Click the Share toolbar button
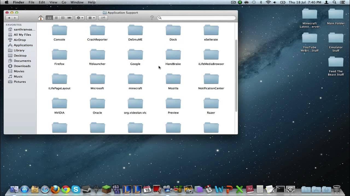Screen dimensions: 350x196 [103, 18]
